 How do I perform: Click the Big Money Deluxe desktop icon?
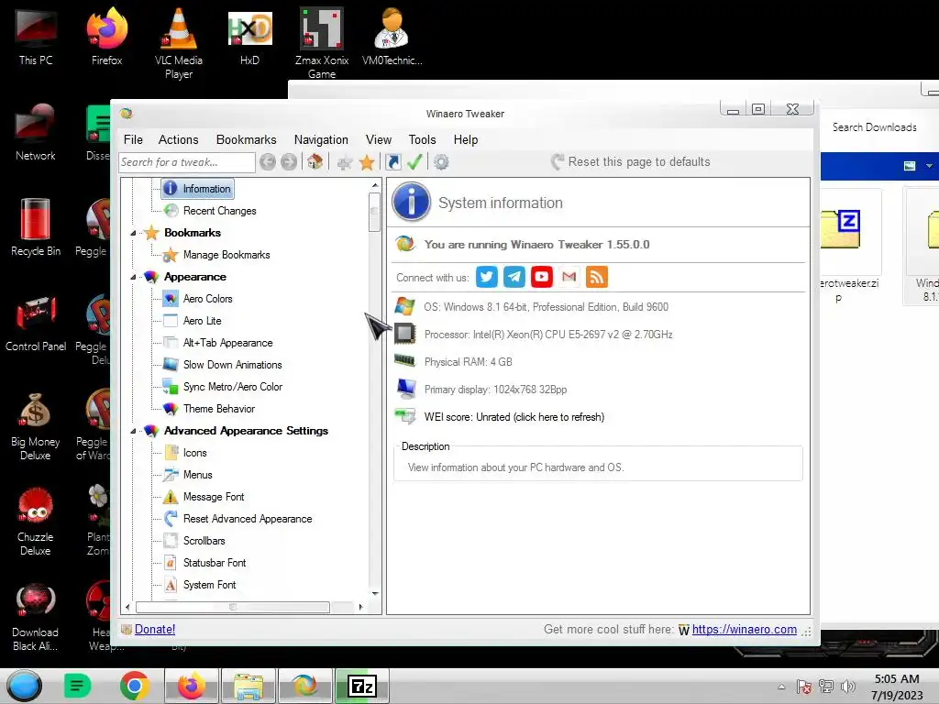coord(36,425)
